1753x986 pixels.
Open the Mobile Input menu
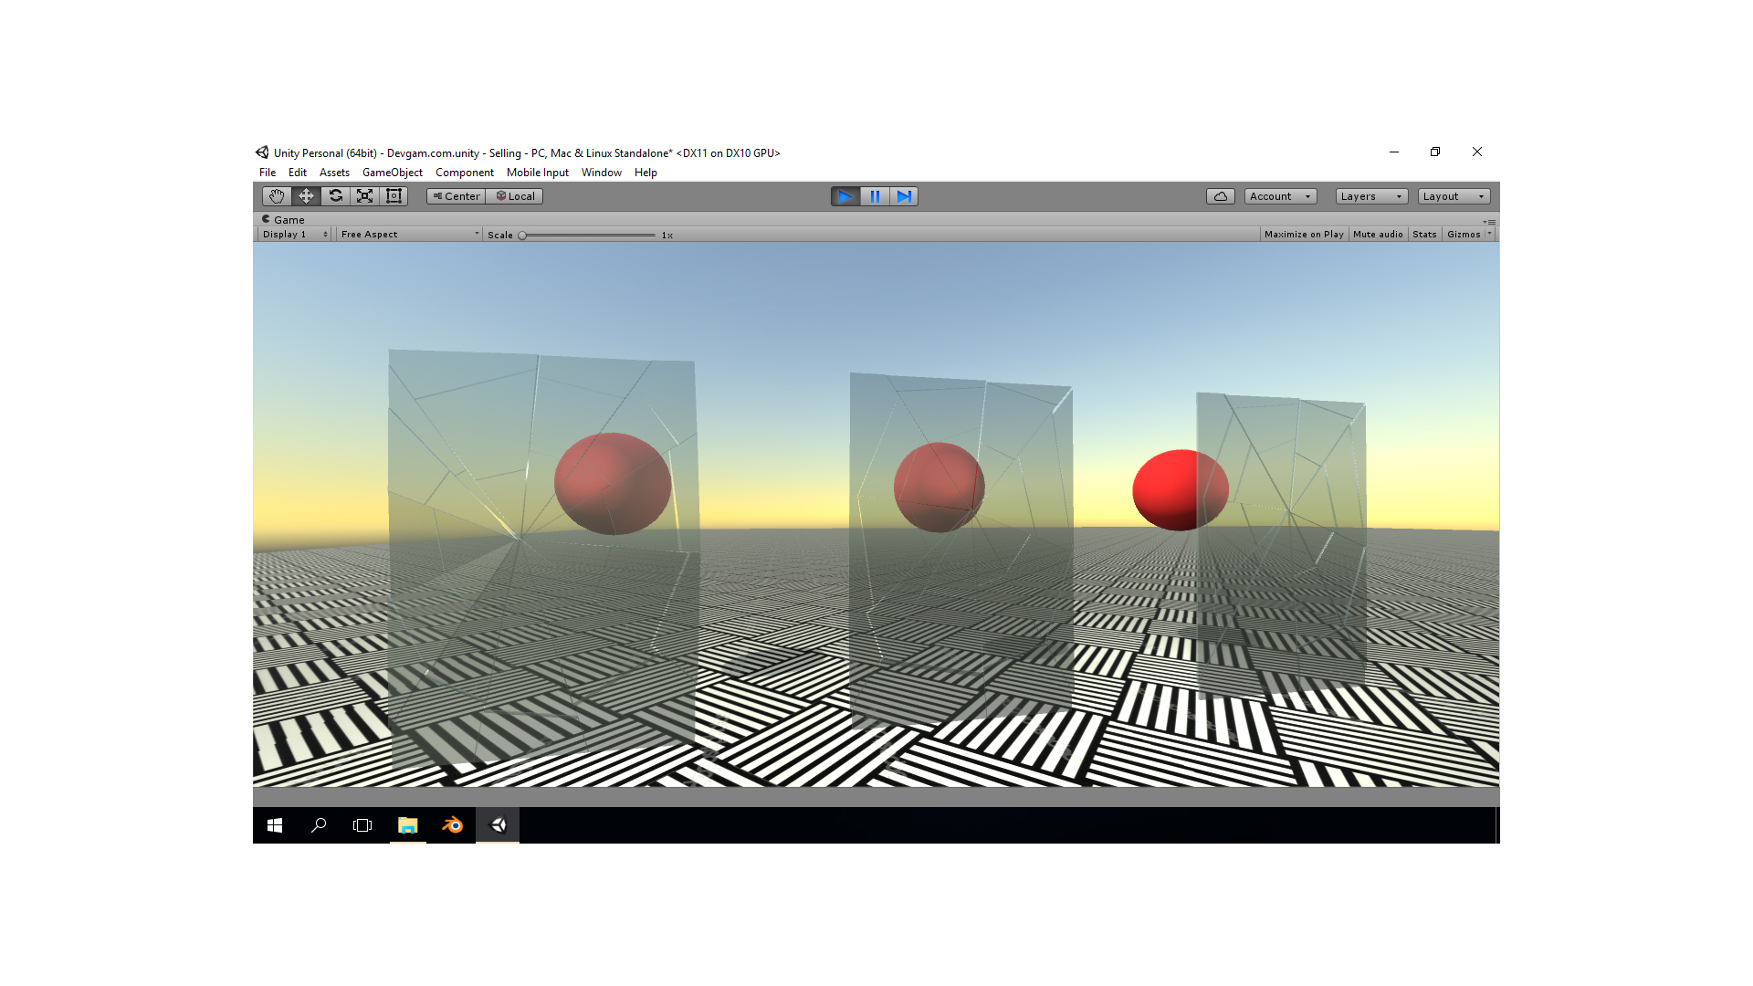[x=538, y=173]
